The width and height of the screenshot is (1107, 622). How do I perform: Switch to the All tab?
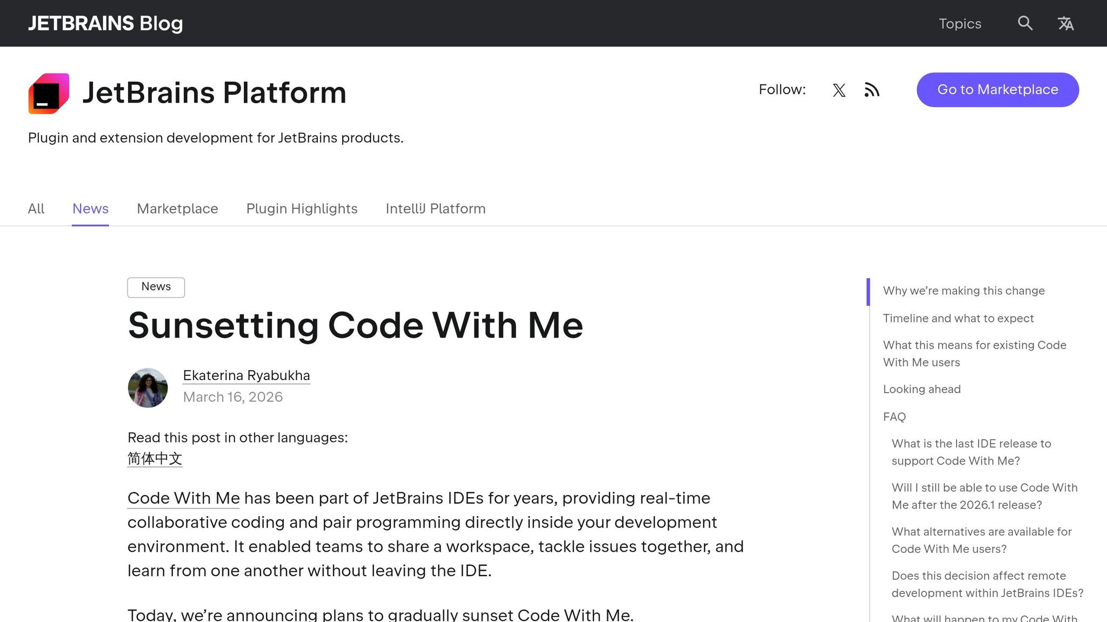[36, 209]
